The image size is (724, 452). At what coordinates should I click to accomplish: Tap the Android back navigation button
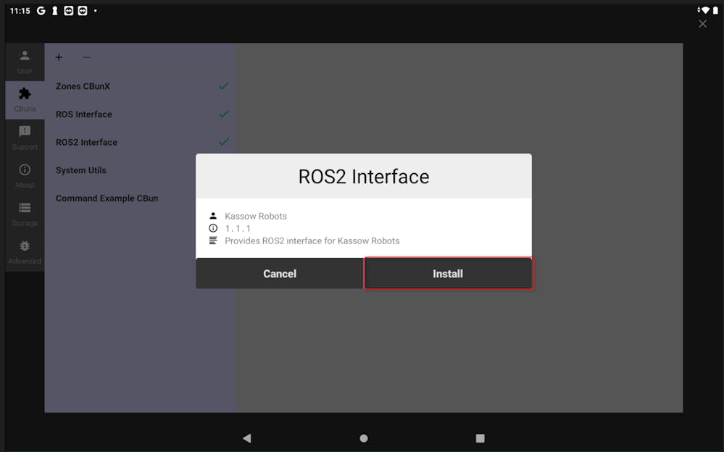[247, 438]
